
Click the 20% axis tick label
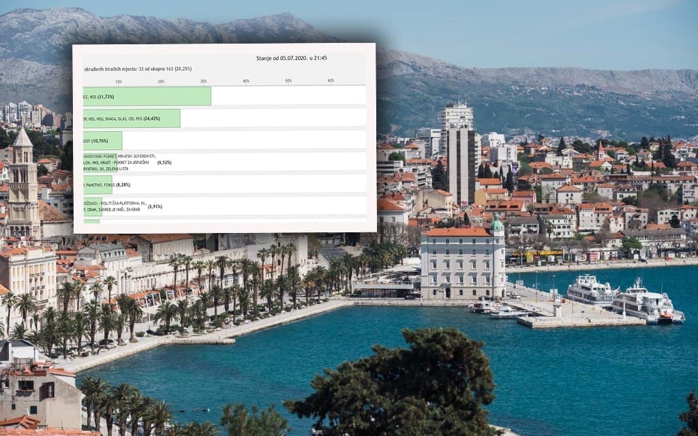pyautogui.click(x=161, y=82)
